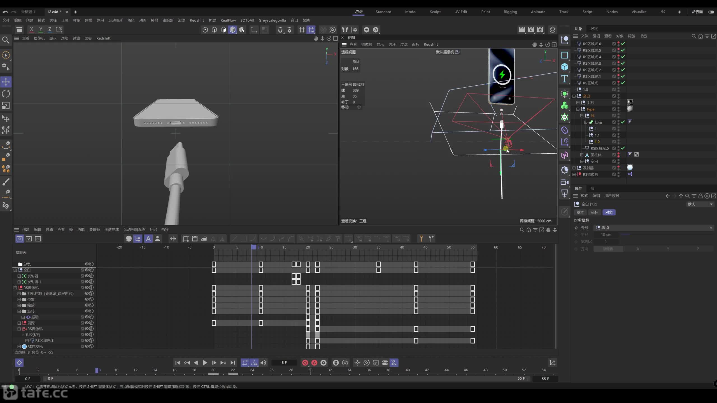Collapse the RS摄像机 track in timeline

coord(15,288)
